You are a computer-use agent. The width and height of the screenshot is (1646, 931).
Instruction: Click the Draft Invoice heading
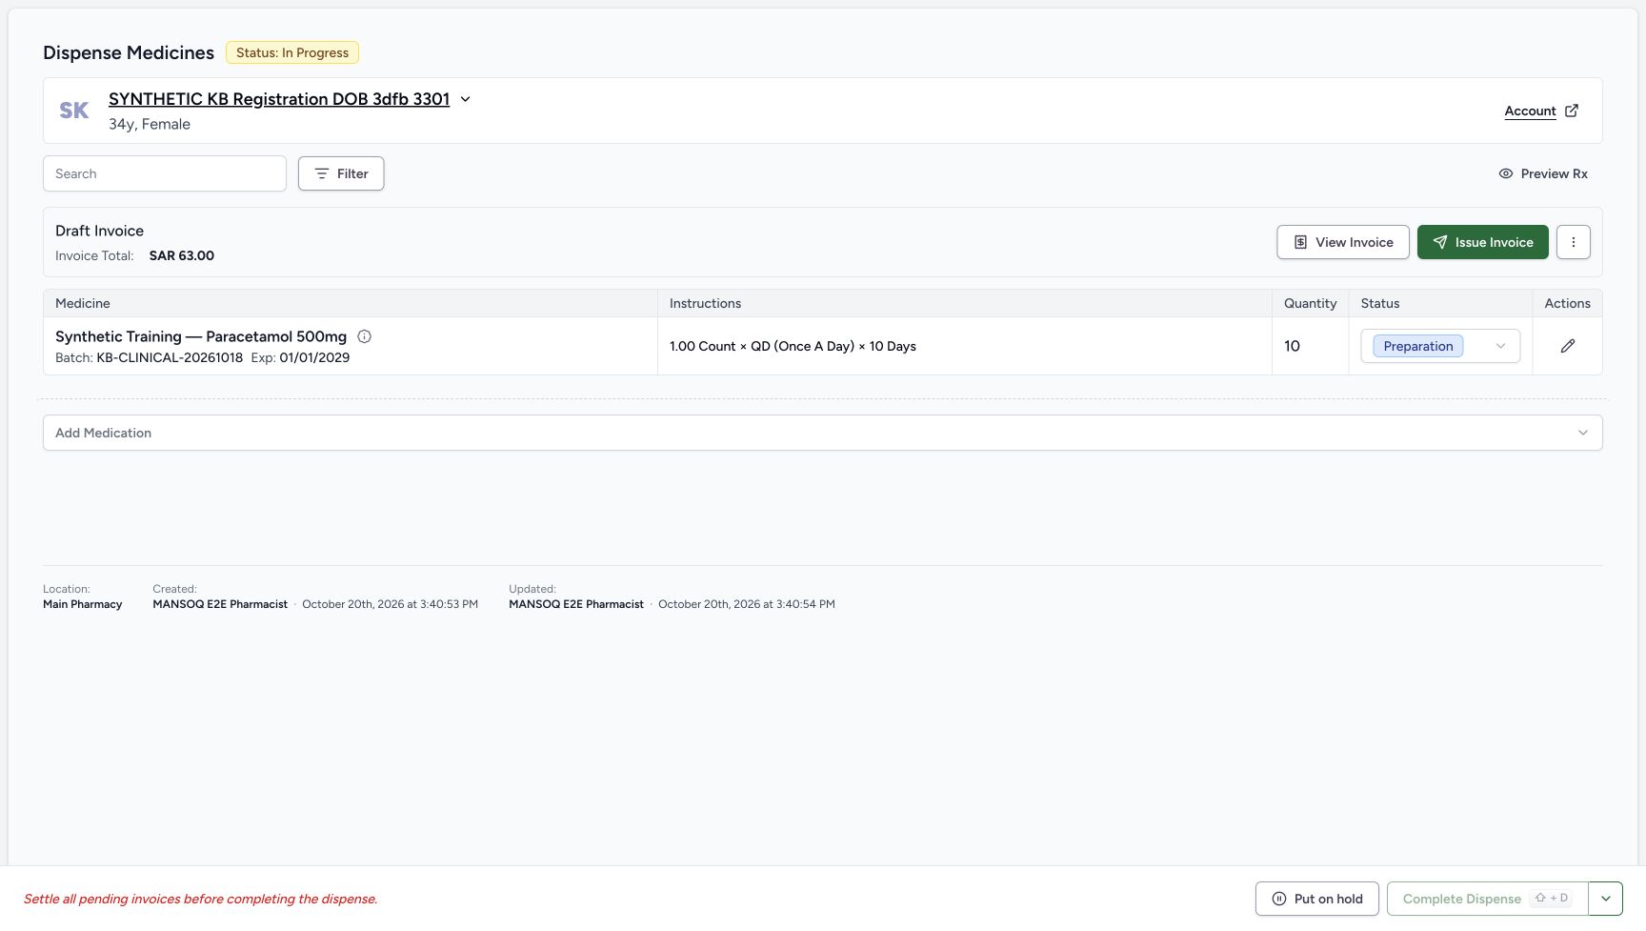click(99, 231)
